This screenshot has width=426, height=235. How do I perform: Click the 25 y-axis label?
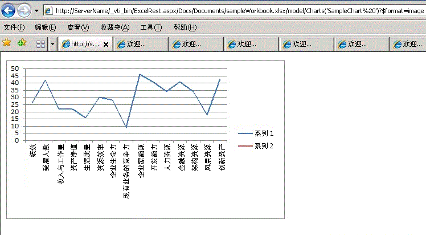(15, 105)
